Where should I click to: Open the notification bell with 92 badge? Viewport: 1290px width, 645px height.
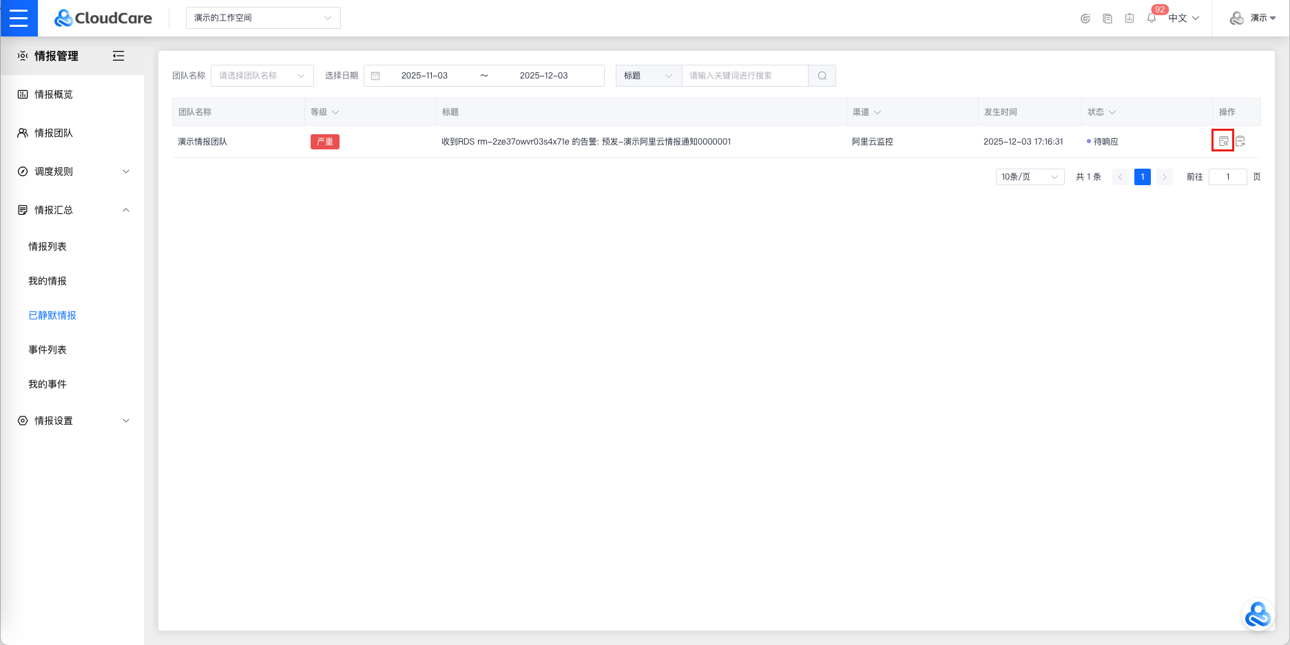1152,18
